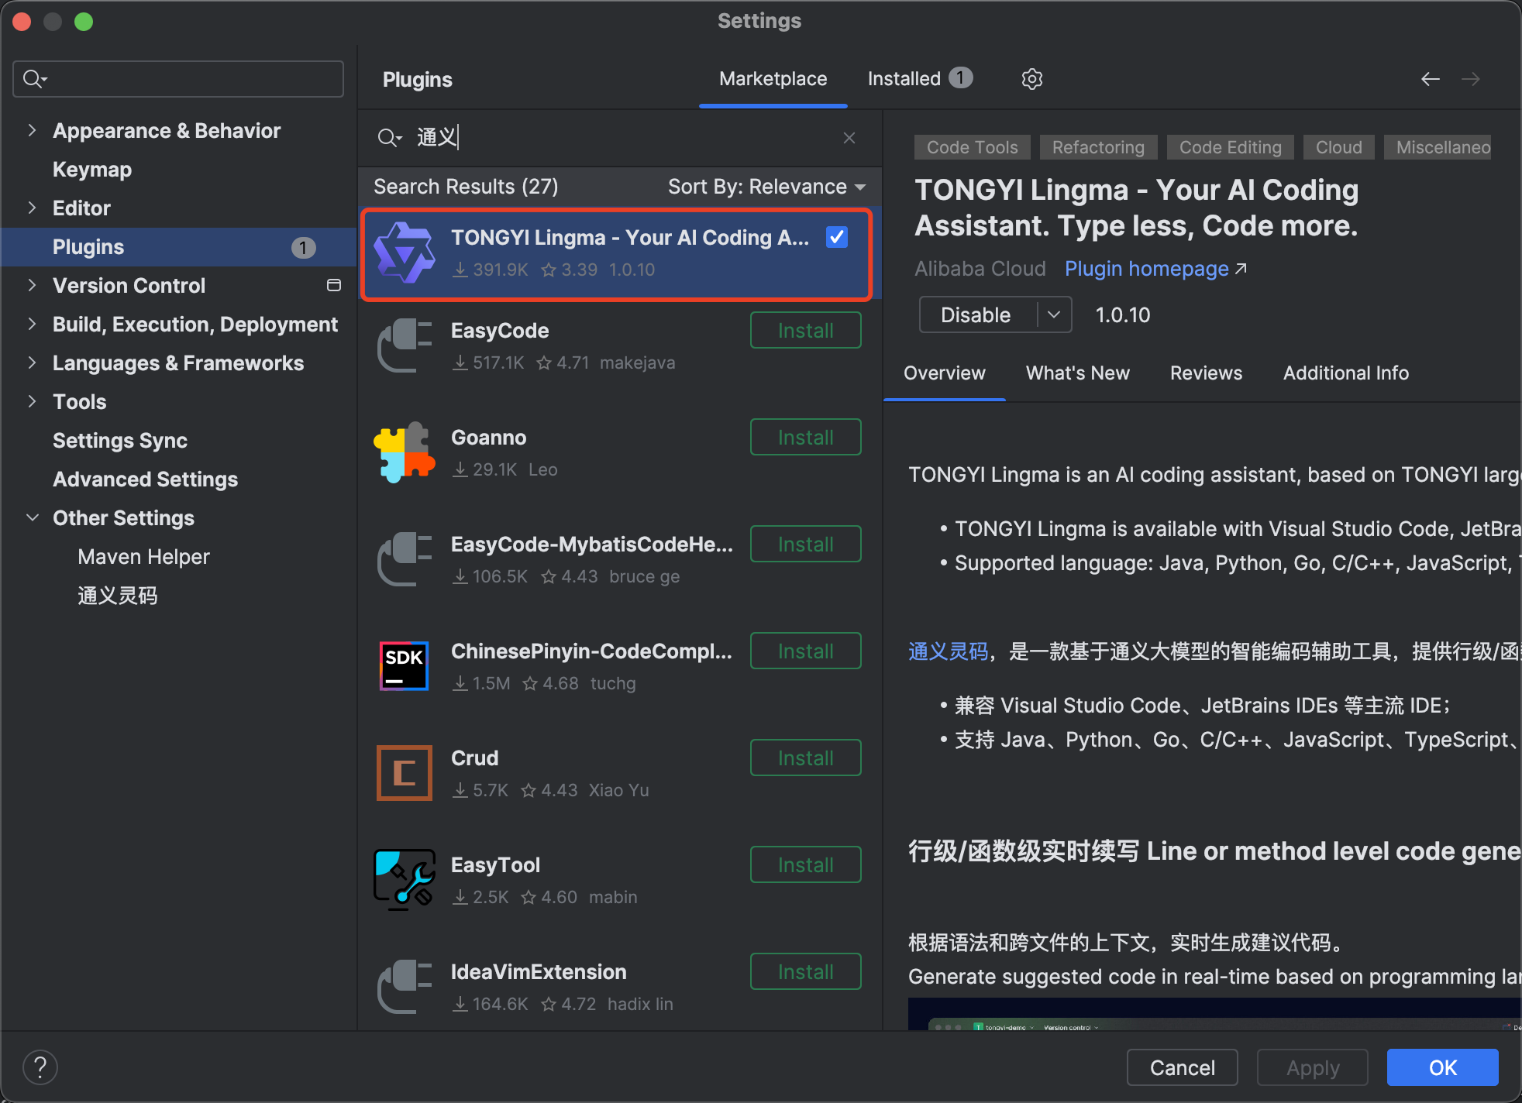Image resolution: width=1522 pixels, height=1103 pixels.
Task: Open the Sort By Relevance dropdown
Action: 766,187
